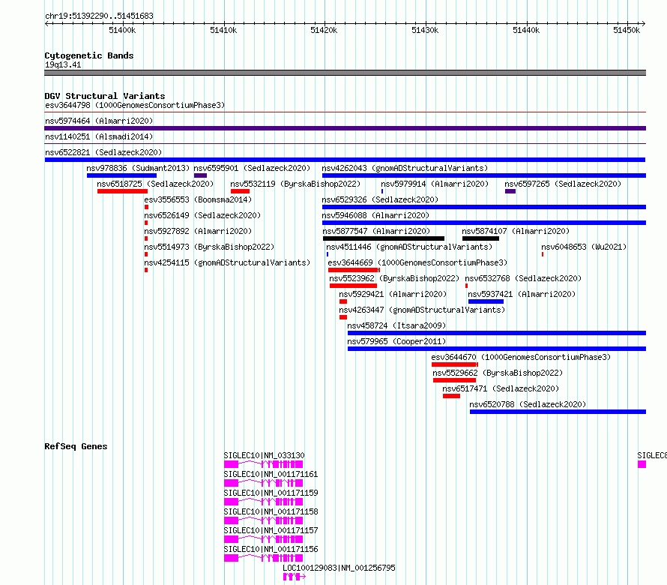Click nsv5877547 (Almarri2020) label
Image resolution: width=667 pixels, height=585 pixels.
(376, 231)
